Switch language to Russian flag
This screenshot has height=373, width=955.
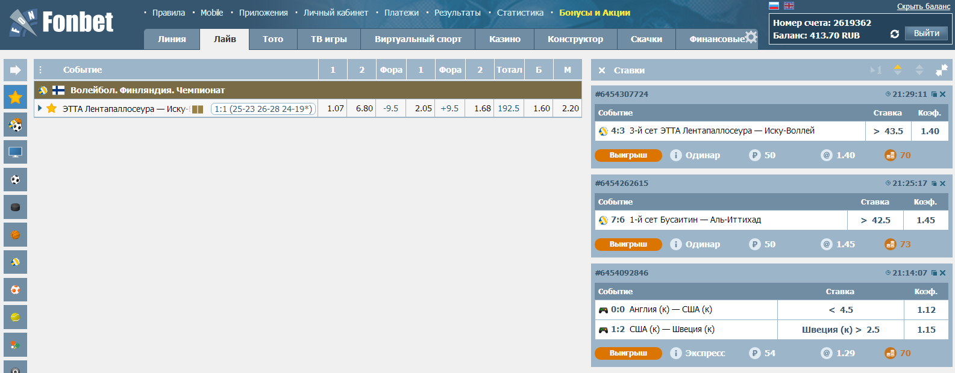click(774, 5)
